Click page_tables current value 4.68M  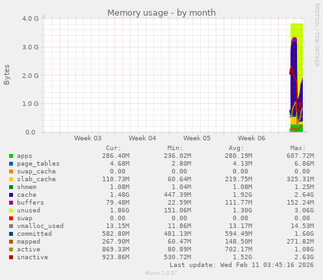(x=120, y=164)
